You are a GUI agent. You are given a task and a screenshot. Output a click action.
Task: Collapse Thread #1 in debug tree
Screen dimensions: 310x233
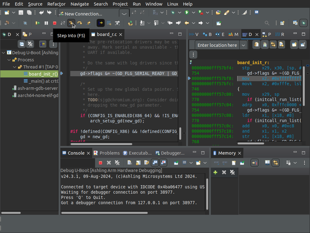tap(15, 67)
